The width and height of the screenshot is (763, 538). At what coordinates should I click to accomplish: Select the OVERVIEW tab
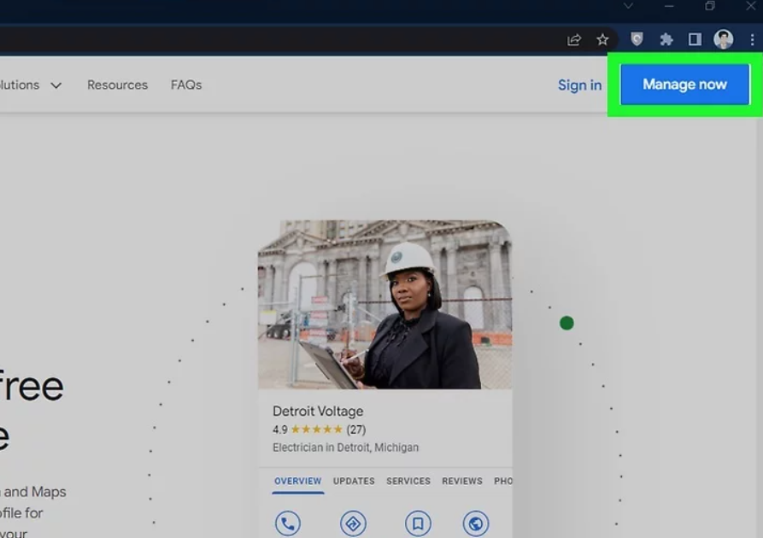pyautogui.click(x=298, y=481)
